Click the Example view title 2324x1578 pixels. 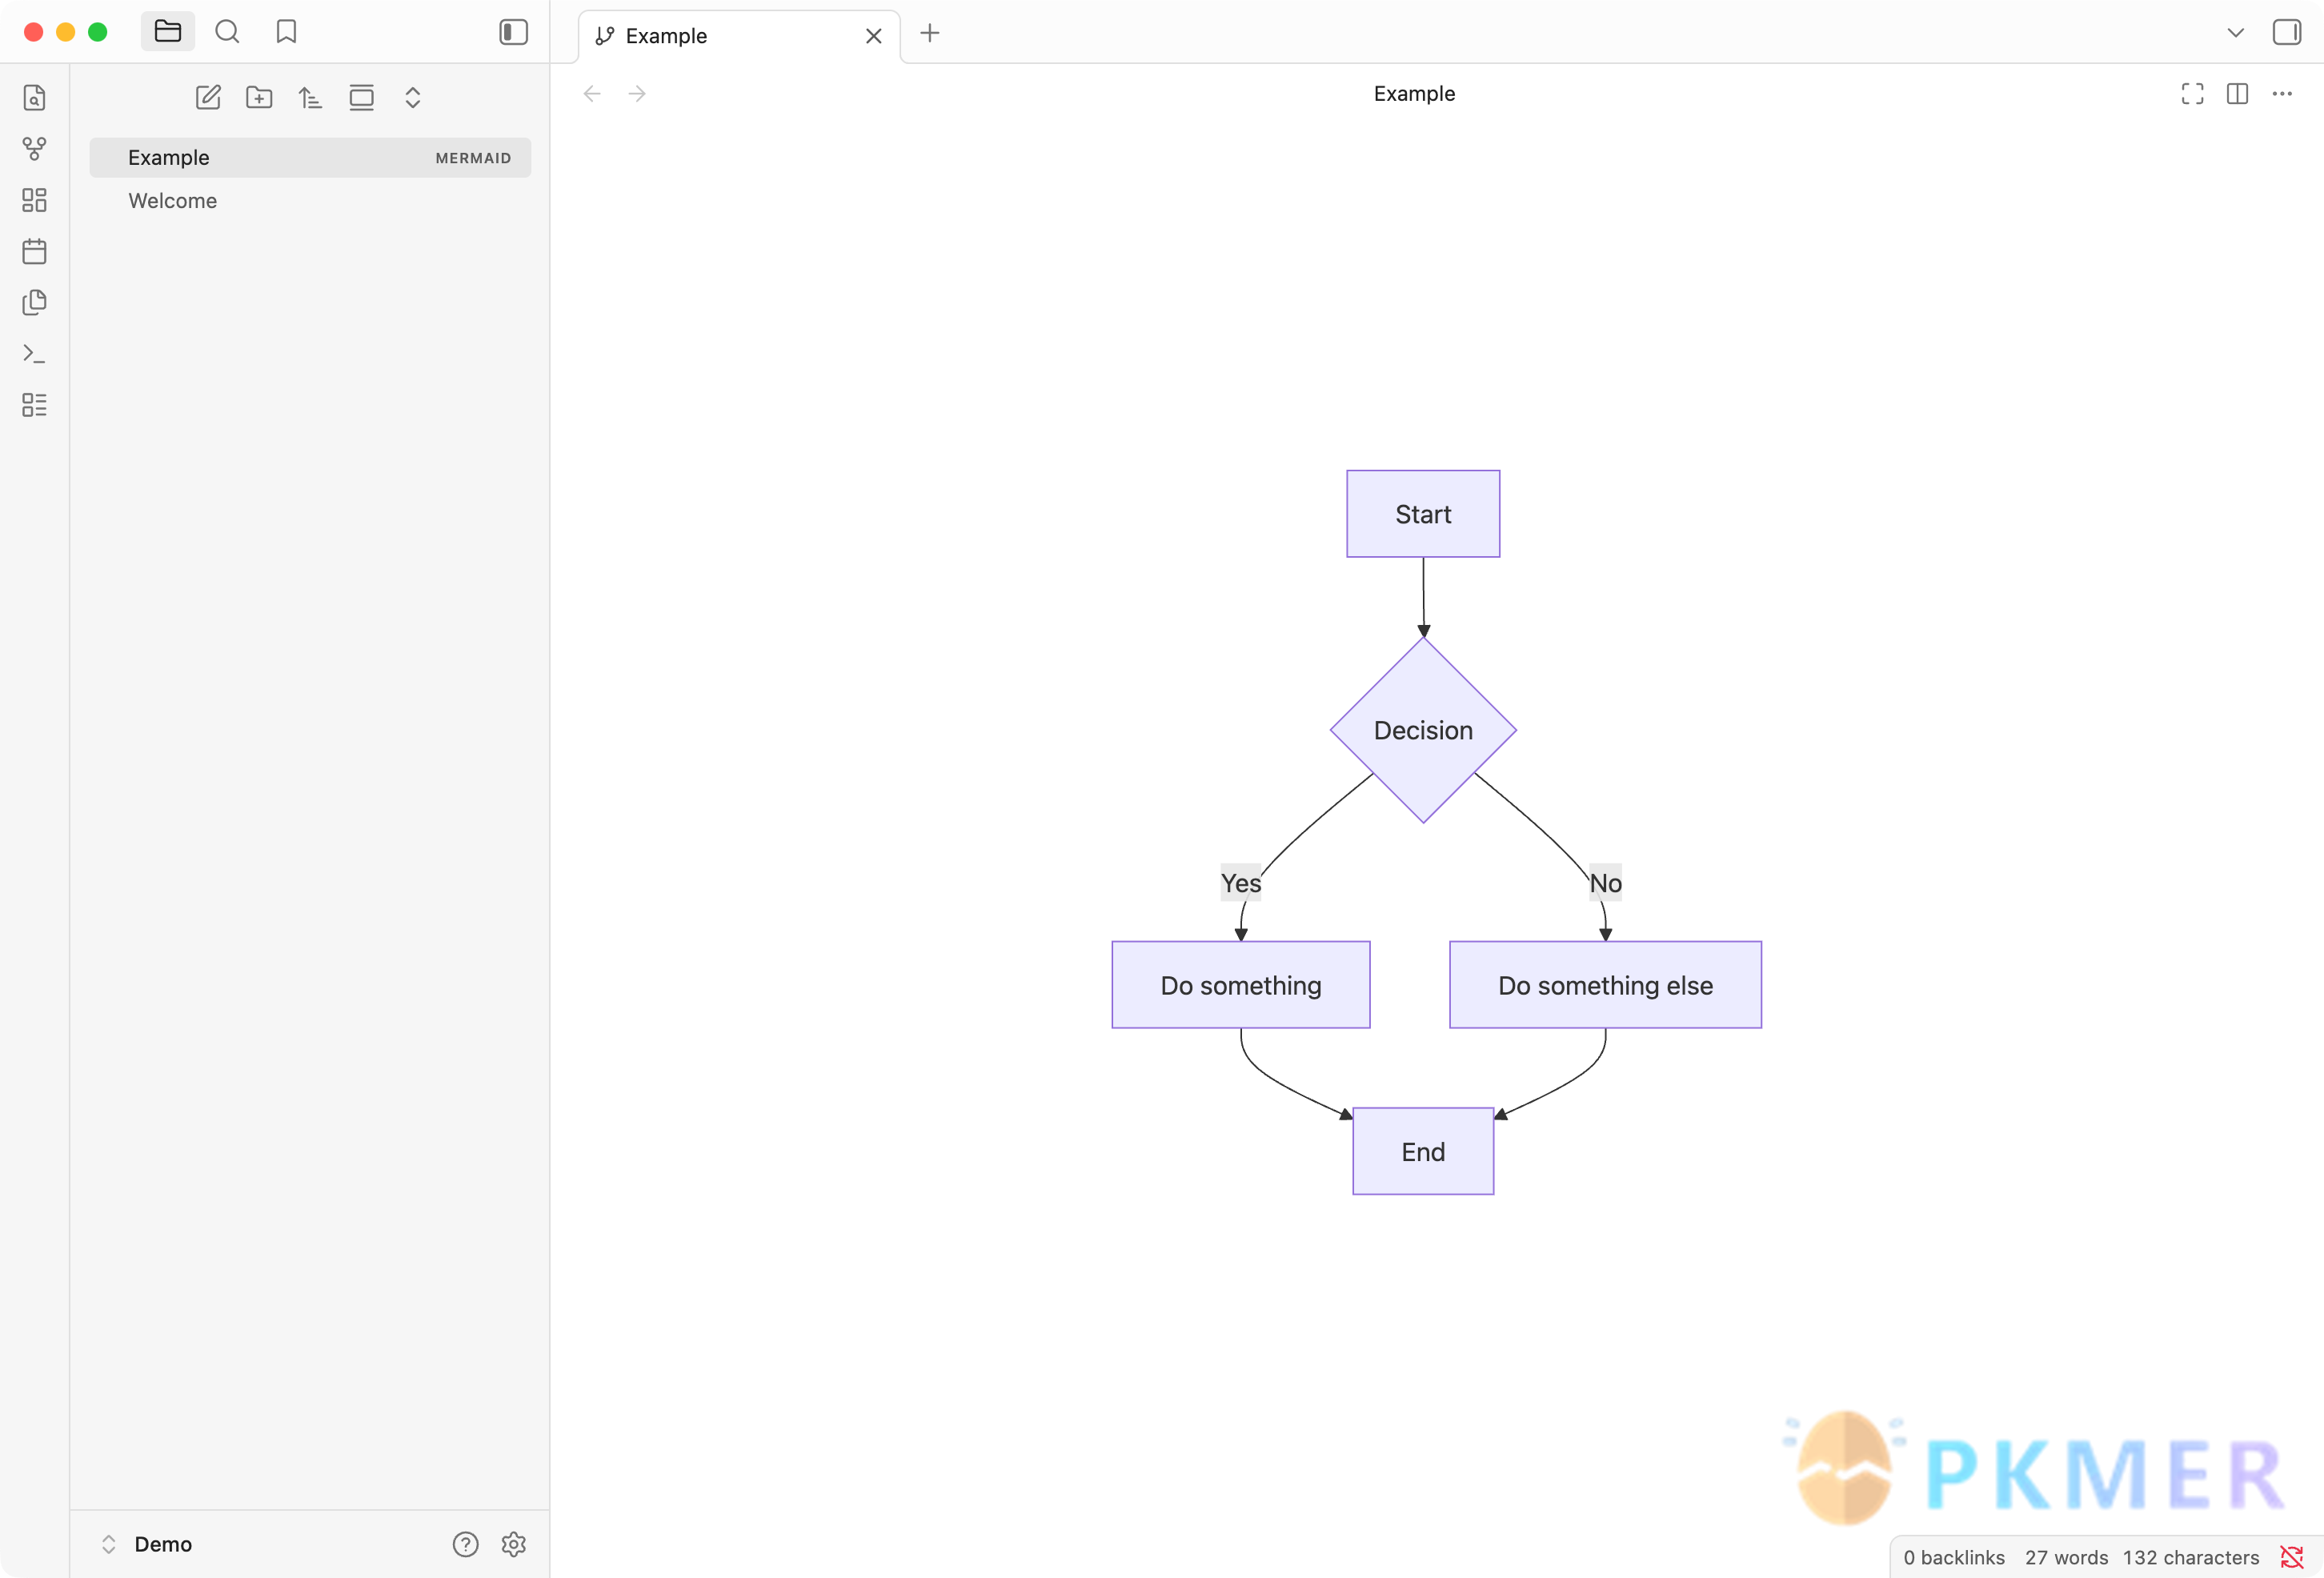coord(1414,94)
